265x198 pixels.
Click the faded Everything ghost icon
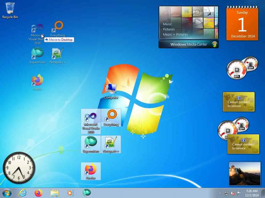pos(58,29)
